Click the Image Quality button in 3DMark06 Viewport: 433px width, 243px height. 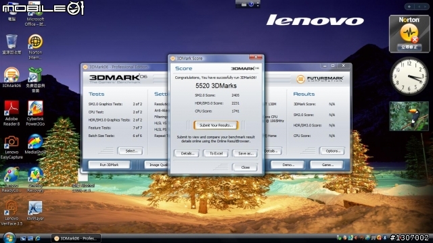[x=156, y=165]
